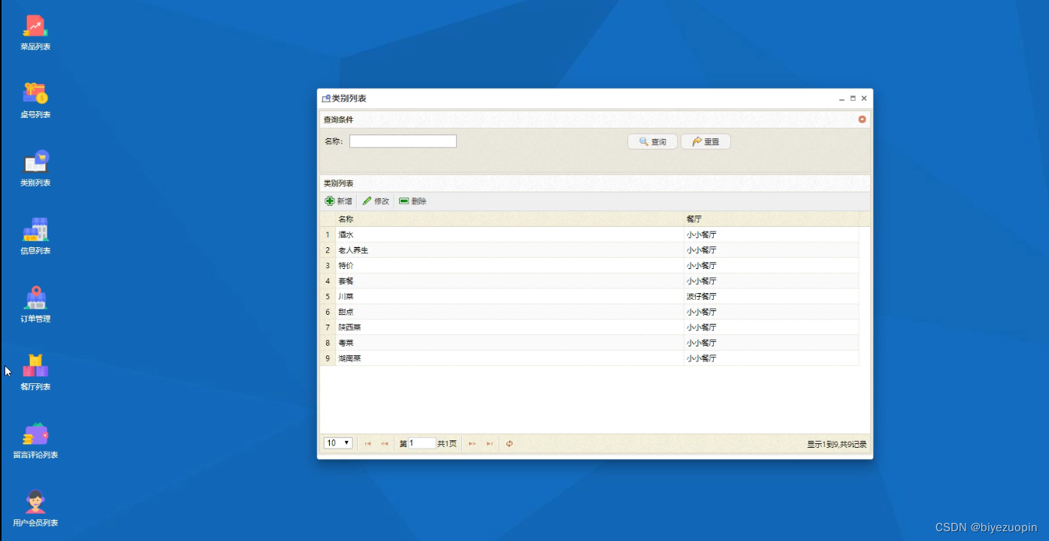Select the 甜点 row
Screen dimensions: 1049x541
pyautogui.click(x=589, y=312)
